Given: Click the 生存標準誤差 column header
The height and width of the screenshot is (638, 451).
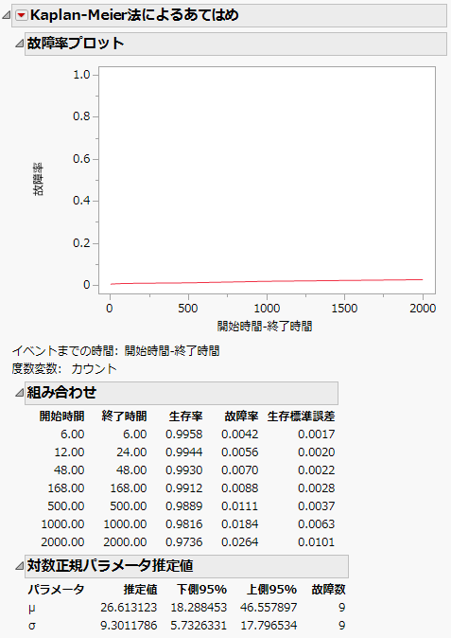Looking at the screenshot, I should tap(301, 416).
